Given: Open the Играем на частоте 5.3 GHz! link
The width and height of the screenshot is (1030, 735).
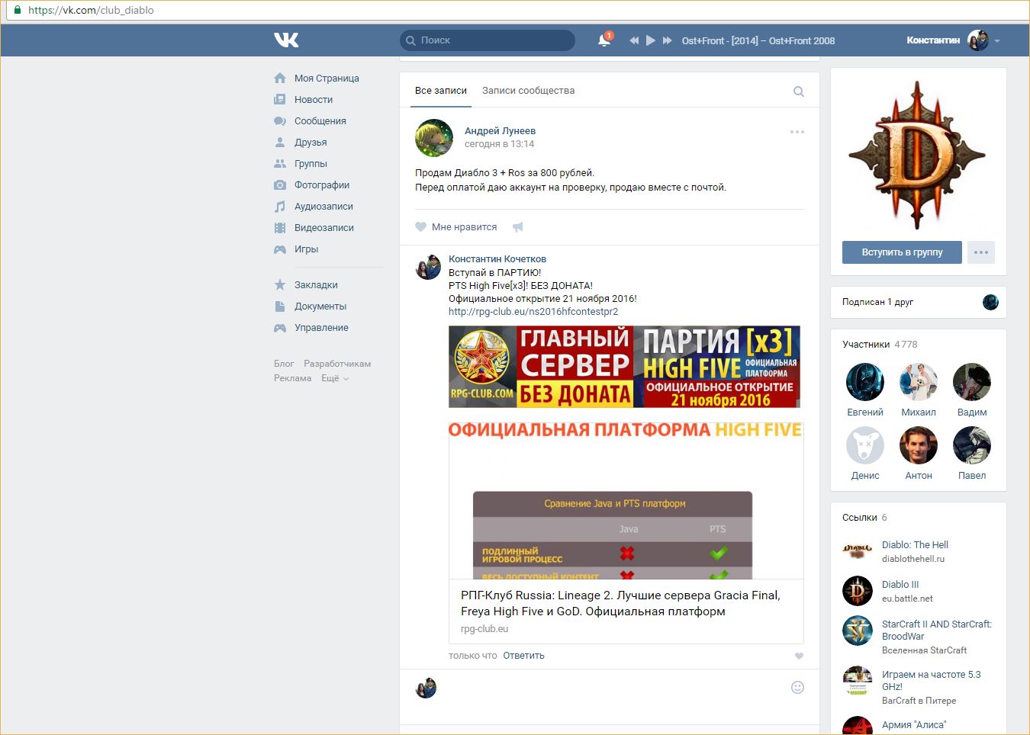Looking at the screenshot, I should point(931,680).
